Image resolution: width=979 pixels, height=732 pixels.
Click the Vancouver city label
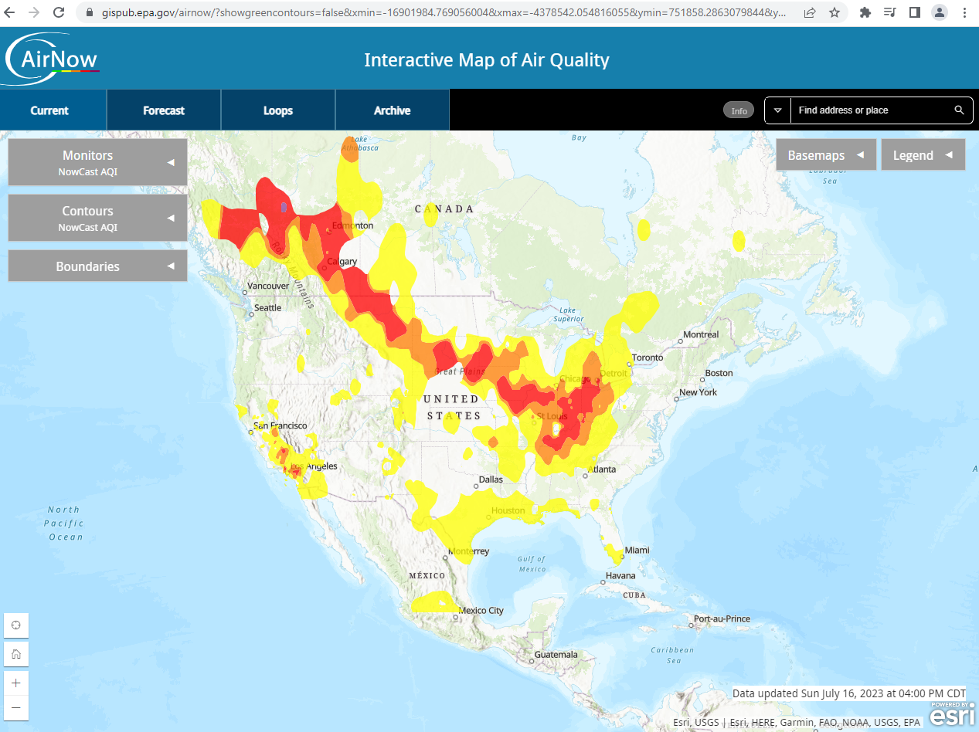267,286
